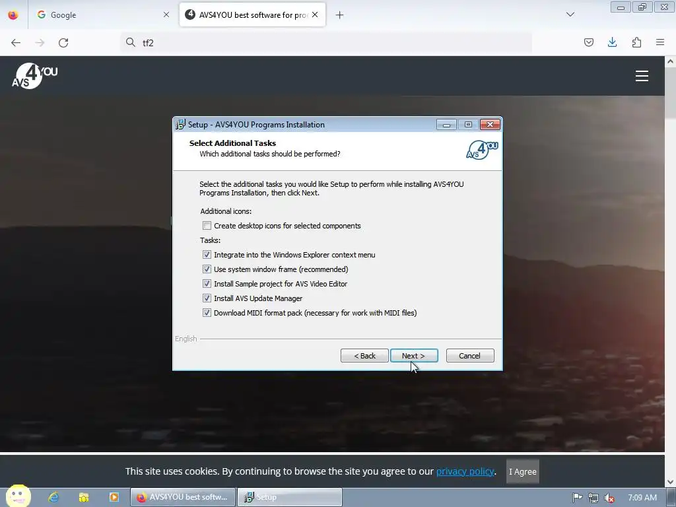This screenshot has height=507, width=676.
Task: Close the Setup dialog window
Action: [490, 125]
